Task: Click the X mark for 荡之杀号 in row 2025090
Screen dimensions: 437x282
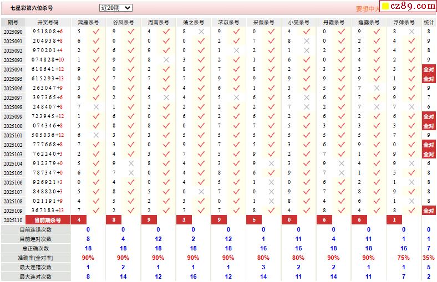Action: tap(201, 32)
